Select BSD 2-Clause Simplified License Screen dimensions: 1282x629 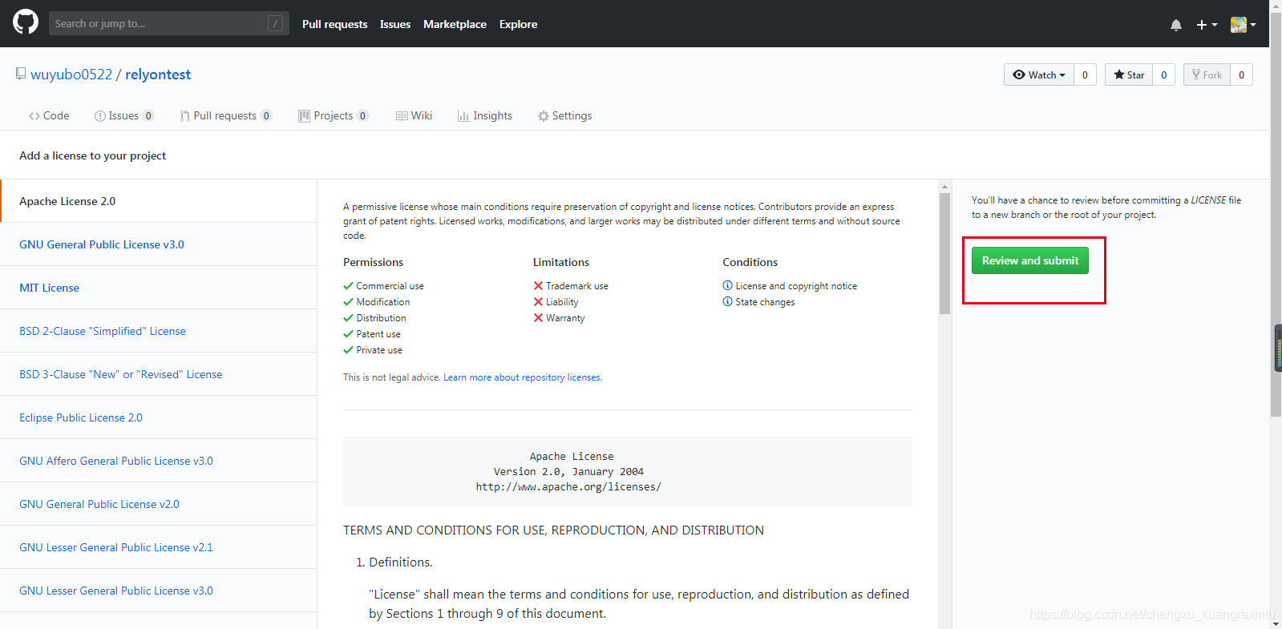tap(159, 331)
